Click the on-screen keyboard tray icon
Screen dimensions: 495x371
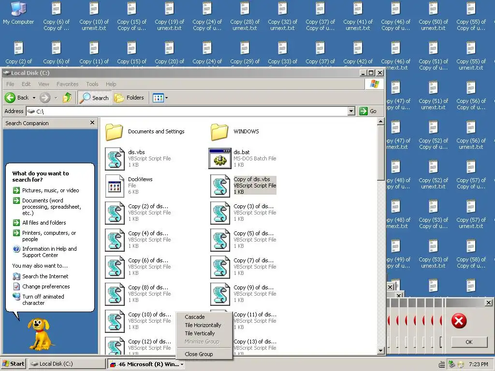pyautogui.click(x=442, y=364)
